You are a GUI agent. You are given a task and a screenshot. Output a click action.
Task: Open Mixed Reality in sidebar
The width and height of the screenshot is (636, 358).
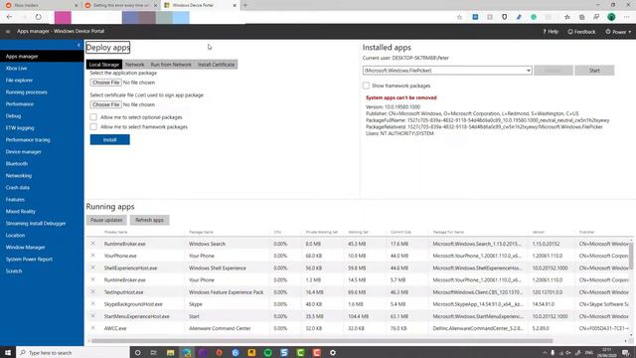20,212
